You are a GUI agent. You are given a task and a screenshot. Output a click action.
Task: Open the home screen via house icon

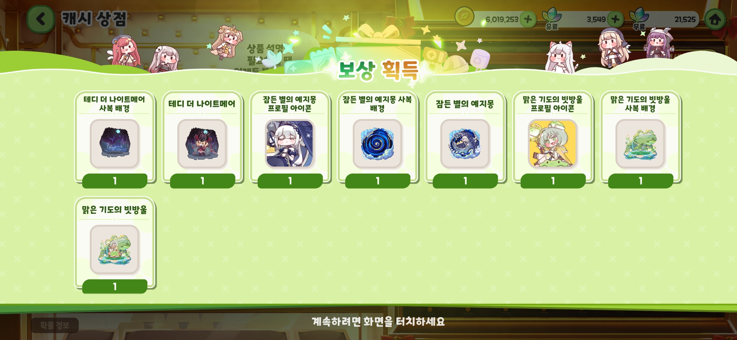pyautogui.click(x=715, y=20)
